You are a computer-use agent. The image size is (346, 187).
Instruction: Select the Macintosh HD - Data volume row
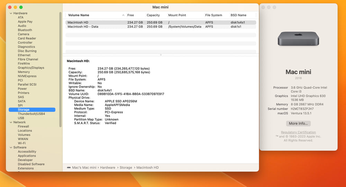coord(161,27)
